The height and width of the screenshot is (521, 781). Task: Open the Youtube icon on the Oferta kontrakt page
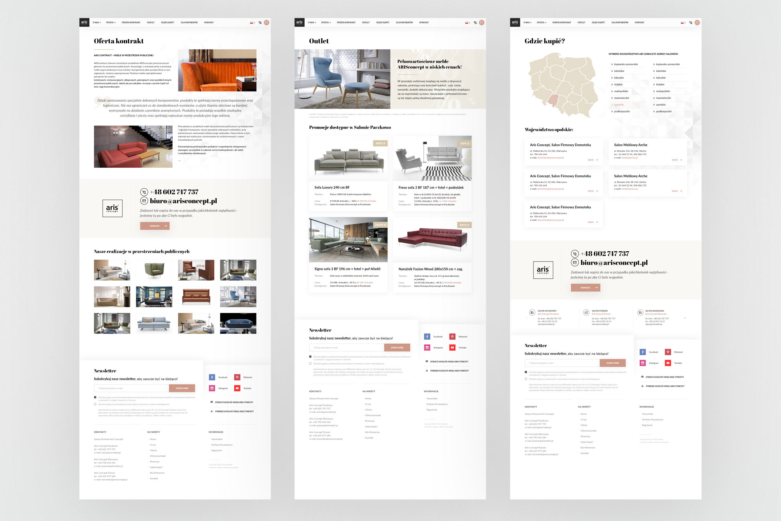click(237, 388)
